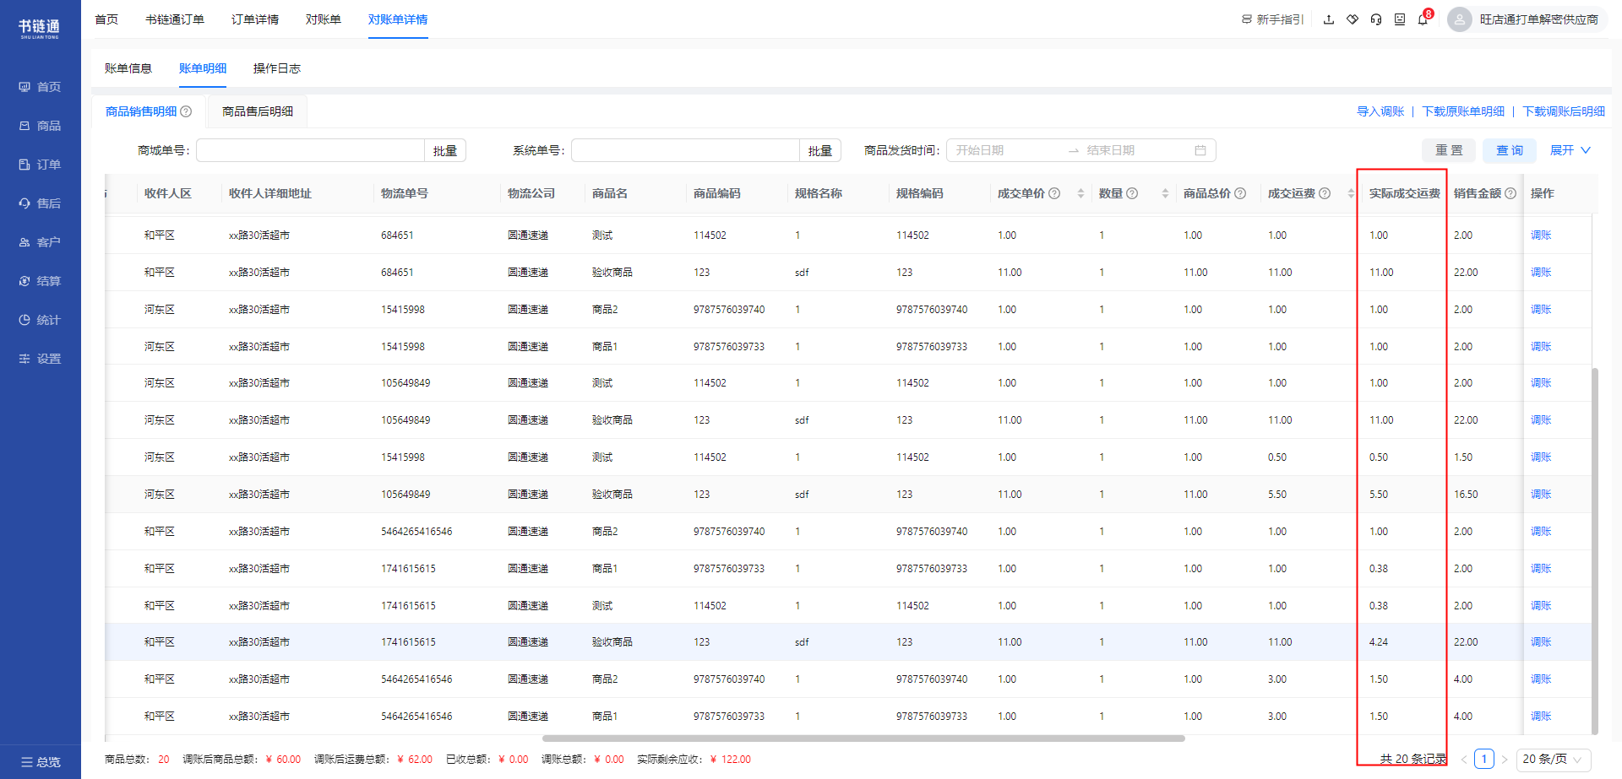Image resolution: width=1622 pixels, height=779 pixels.
Task: Click the upload icon in the top bar
Action: [x=1329, y=19]
